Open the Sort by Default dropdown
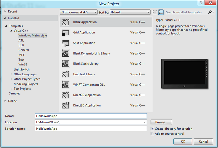 pyautogui.click(x=130, y=12)
